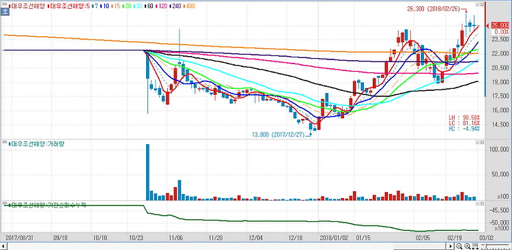Zoom in chart with plus magnifier
The width and height of the screenshot is (512, 250).
click(x=467, y=246)
